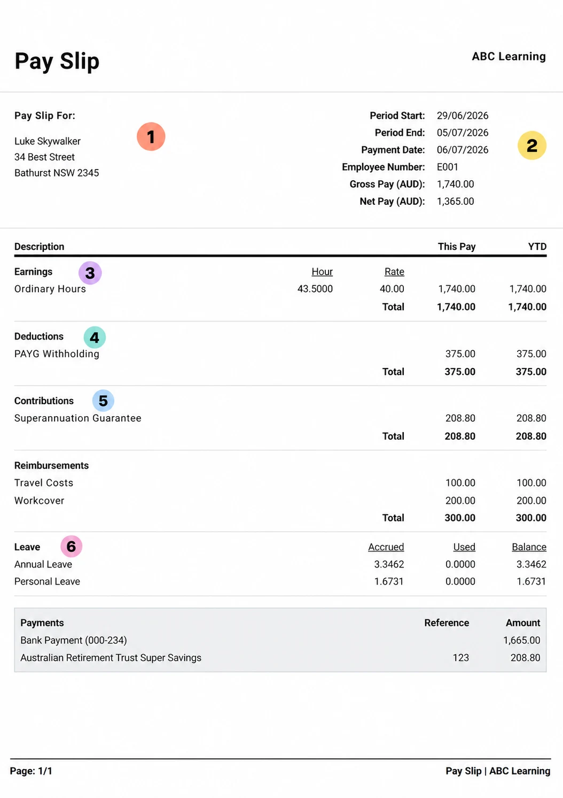This screenshot has height=798, width=563.
Task: Click the 'Reimbursements' section heading
Action: coord(51,465)
